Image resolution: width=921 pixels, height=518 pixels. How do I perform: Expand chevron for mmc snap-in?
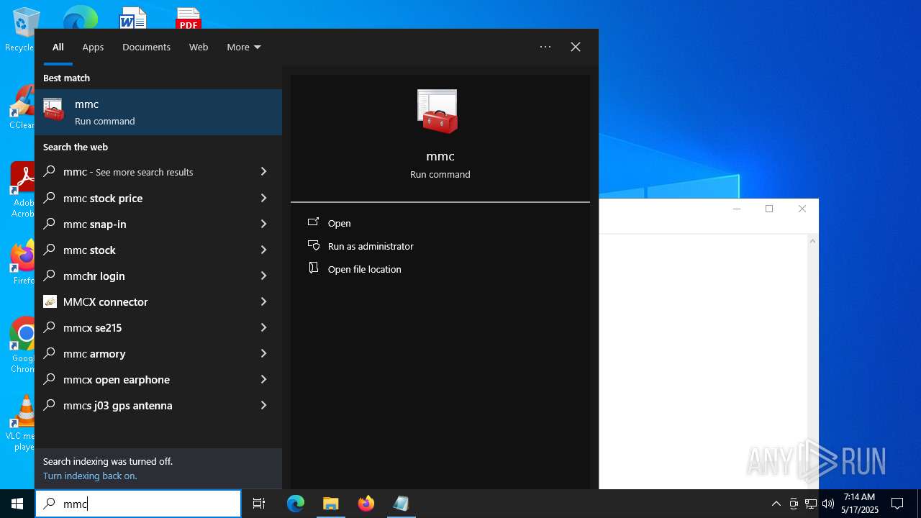pyautogui.click(x=263, y=224)
